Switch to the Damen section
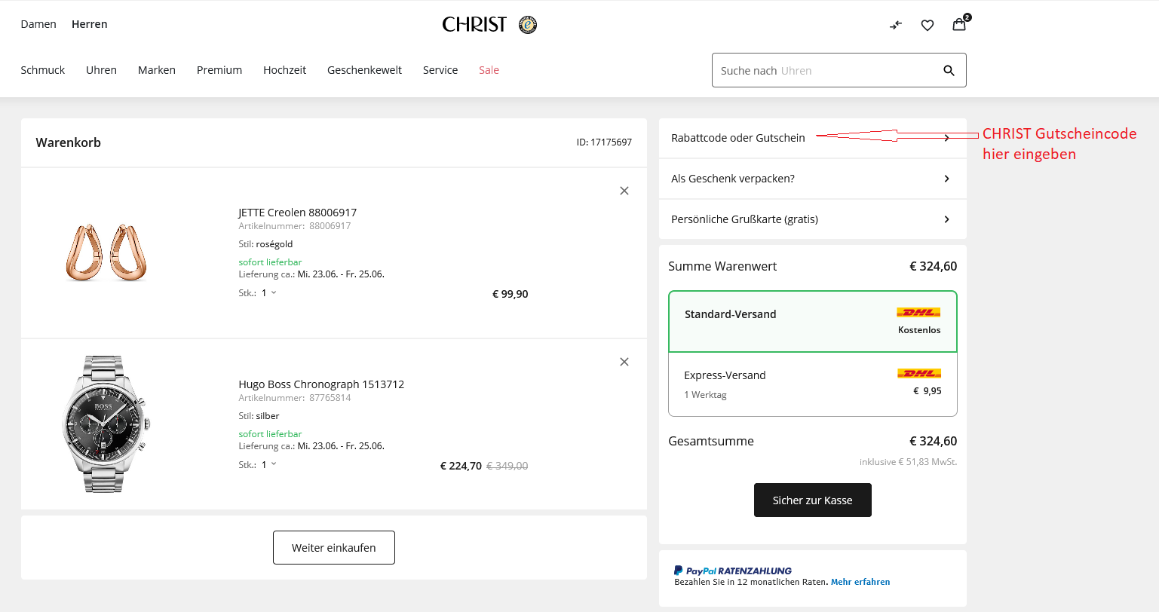The image size is (1159, 612). (38, 24)
